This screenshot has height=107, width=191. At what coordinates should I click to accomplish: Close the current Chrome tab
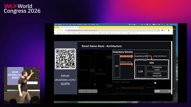(x=77, y=27)
